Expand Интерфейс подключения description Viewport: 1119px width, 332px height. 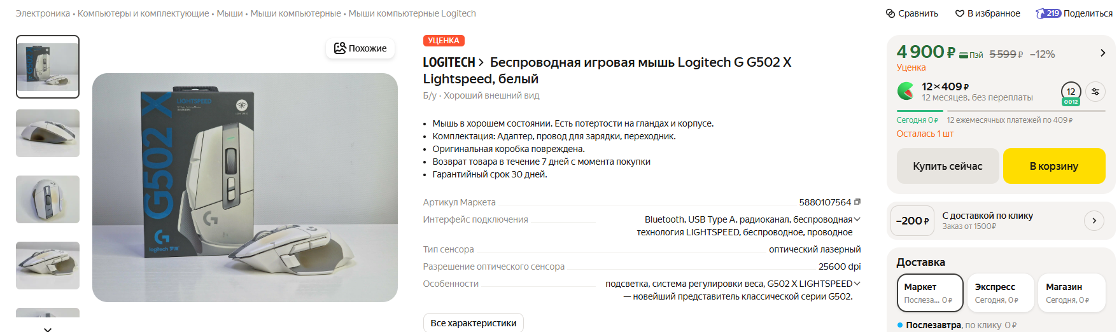857,219
